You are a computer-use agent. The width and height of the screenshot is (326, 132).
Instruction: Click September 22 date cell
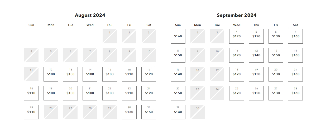[178, 93]
